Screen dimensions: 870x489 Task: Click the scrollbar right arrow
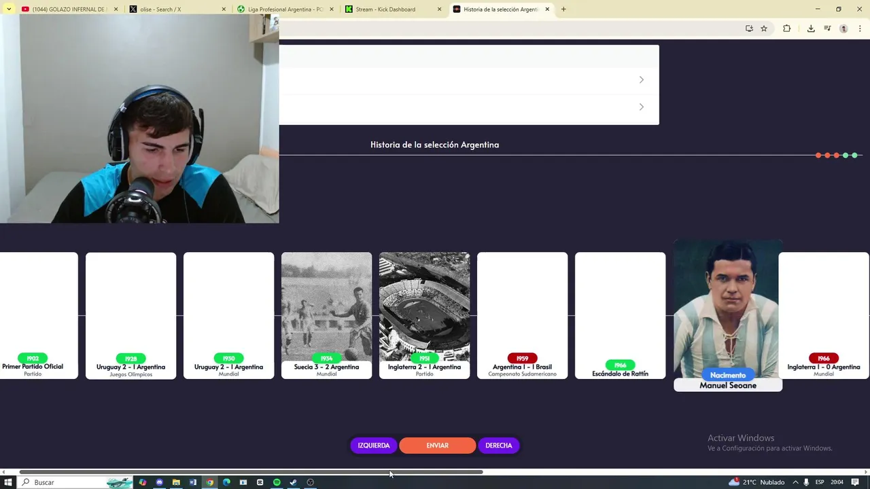pos(866,472)
